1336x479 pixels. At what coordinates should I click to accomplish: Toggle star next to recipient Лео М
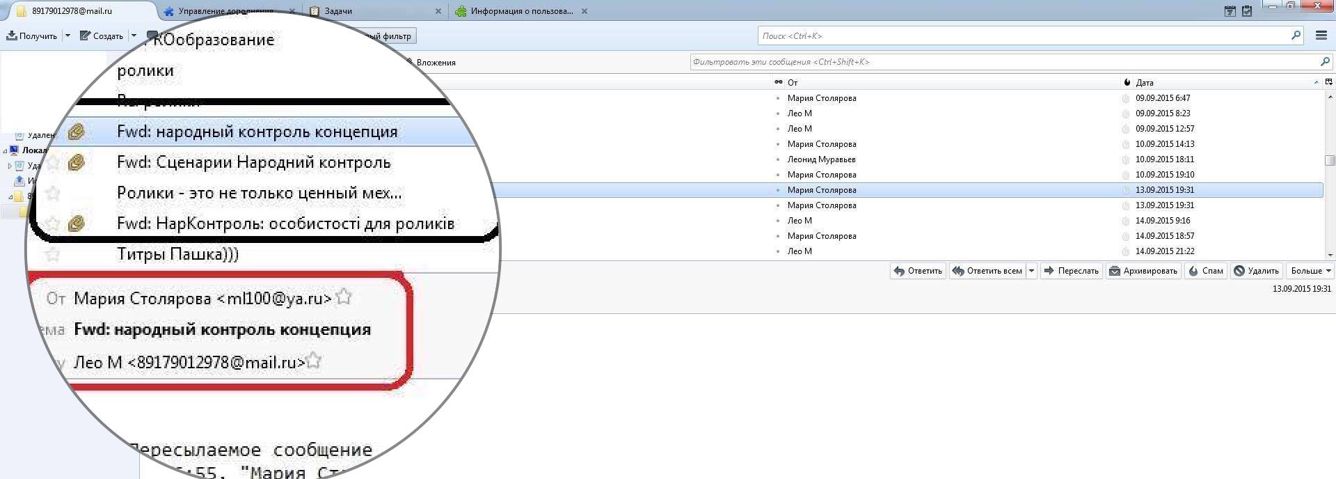pos(314,361)
